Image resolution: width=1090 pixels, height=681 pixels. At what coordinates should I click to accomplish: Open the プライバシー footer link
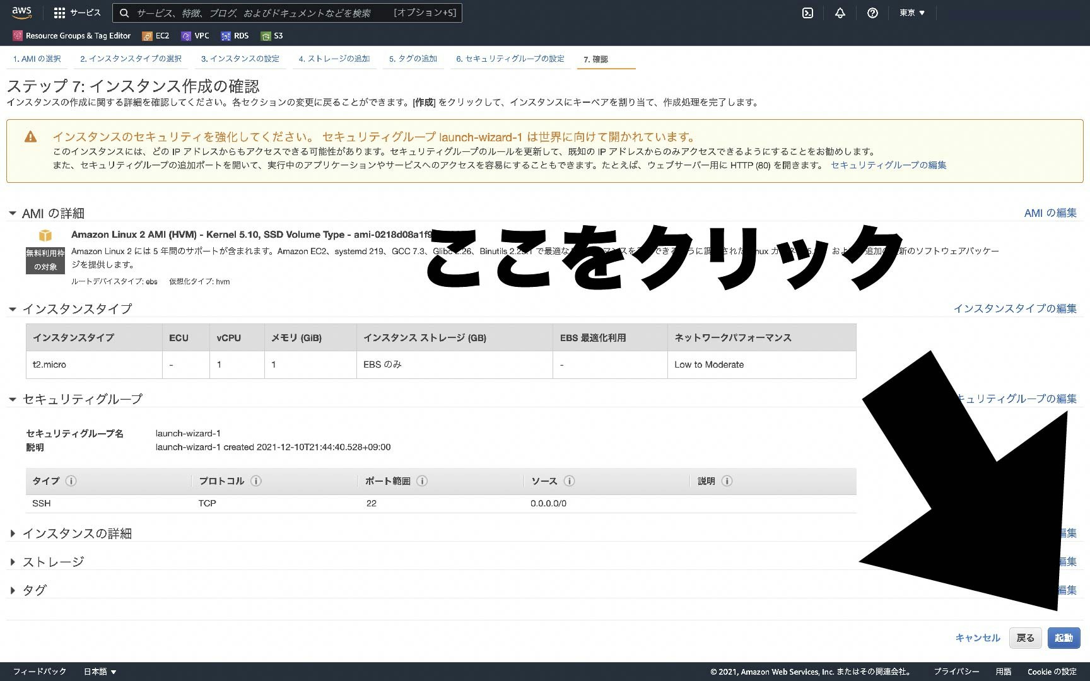point(956,672)
